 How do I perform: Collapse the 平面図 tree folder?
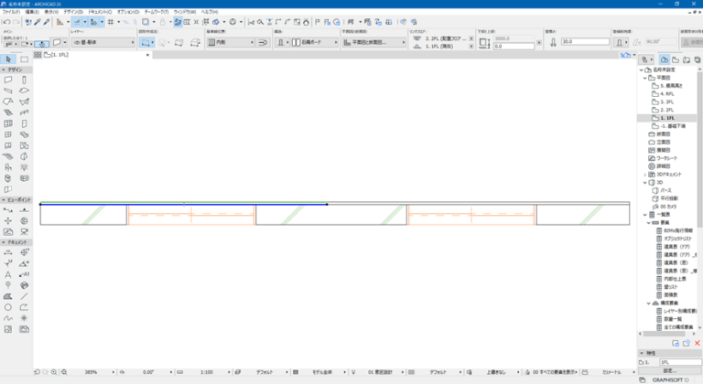pos(645,78)
